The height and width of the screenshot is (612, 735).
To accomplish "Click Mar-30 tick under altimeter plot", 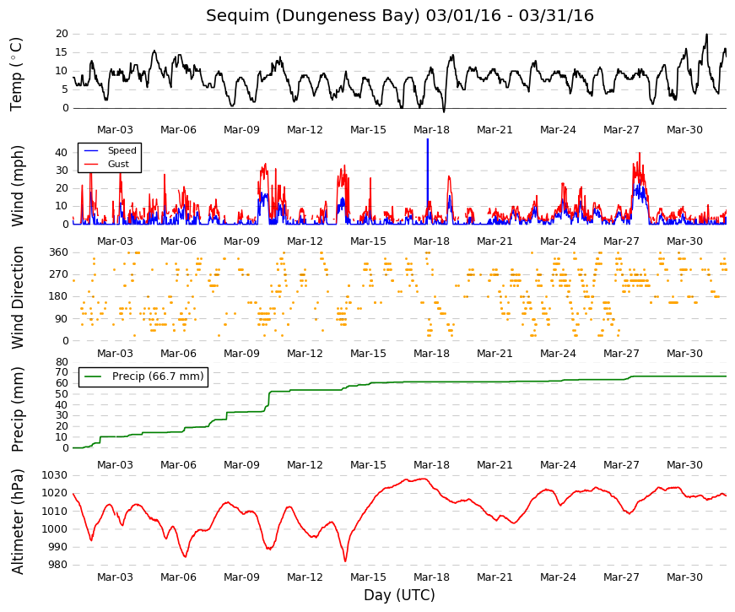I will click(x=684, y=577).
